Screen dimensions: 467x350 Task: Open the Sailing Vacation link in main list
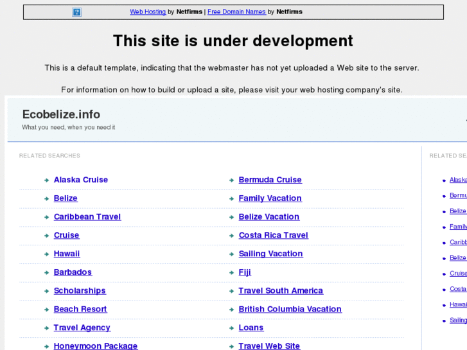click(x=270, y=254)
